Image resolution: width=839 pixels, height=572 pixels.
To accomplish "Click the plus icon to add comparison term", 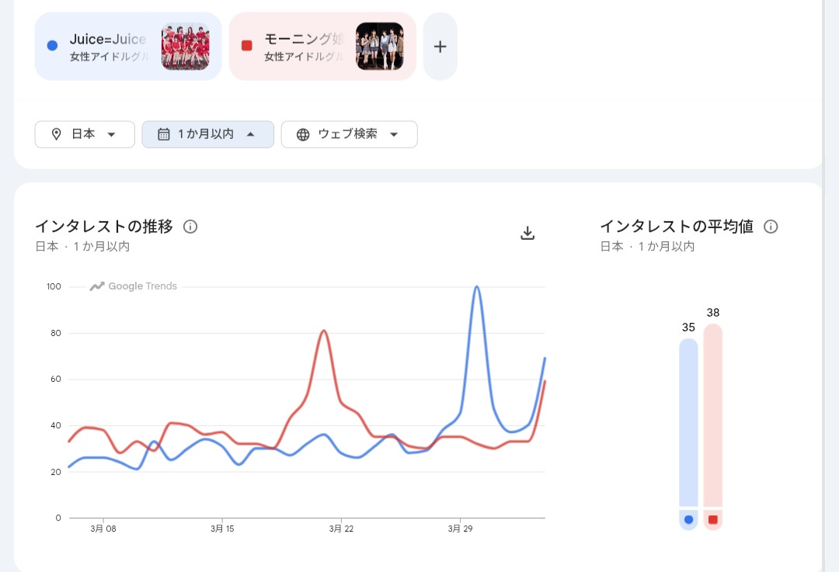I will pos(440,47).
